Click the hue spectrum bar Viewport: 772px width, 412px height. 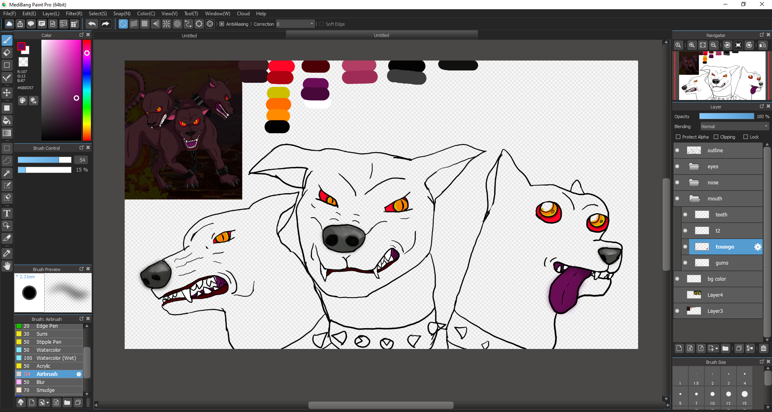[86, 90]
